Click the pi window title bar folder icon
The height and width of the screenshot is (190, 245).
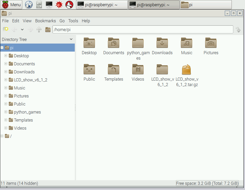pos(4,13)
